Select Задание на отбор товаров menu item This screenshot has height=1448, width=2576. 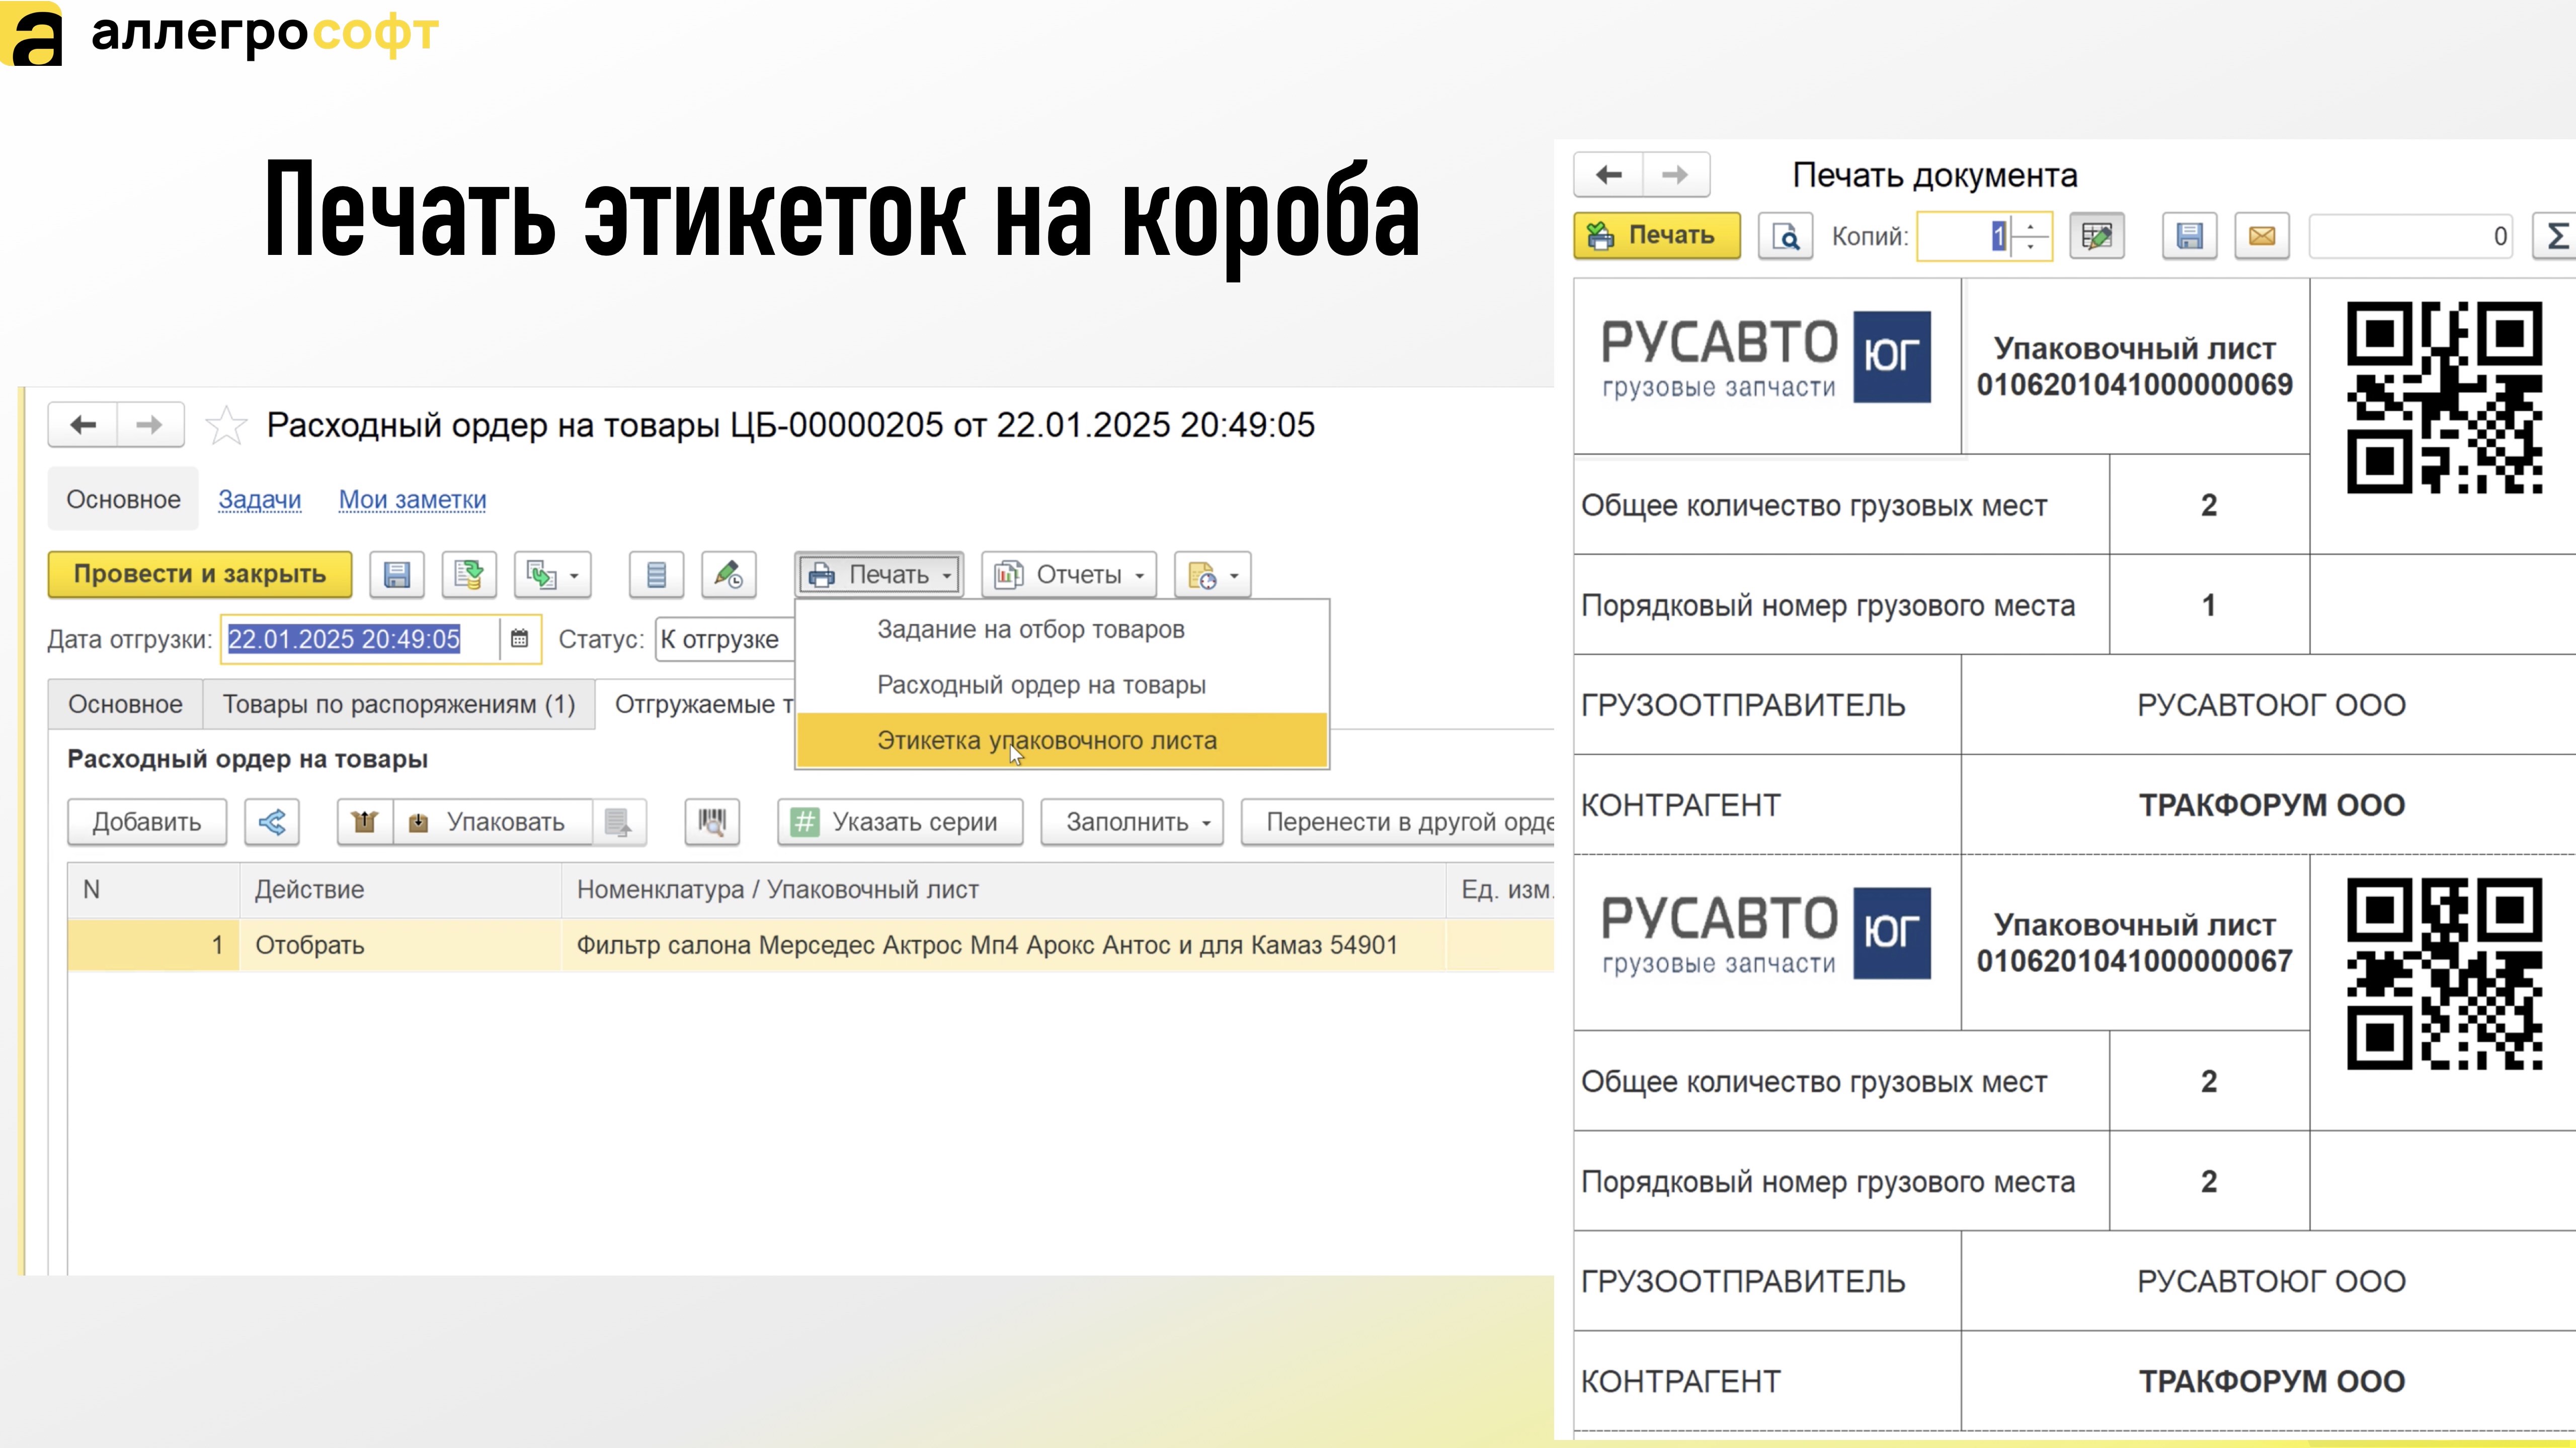1062,629
